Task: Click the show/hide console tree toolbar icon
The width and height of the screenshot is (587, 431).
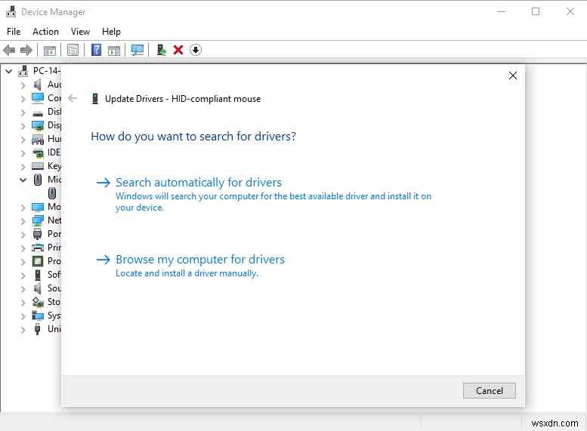Action: click(x=49, y=50)
